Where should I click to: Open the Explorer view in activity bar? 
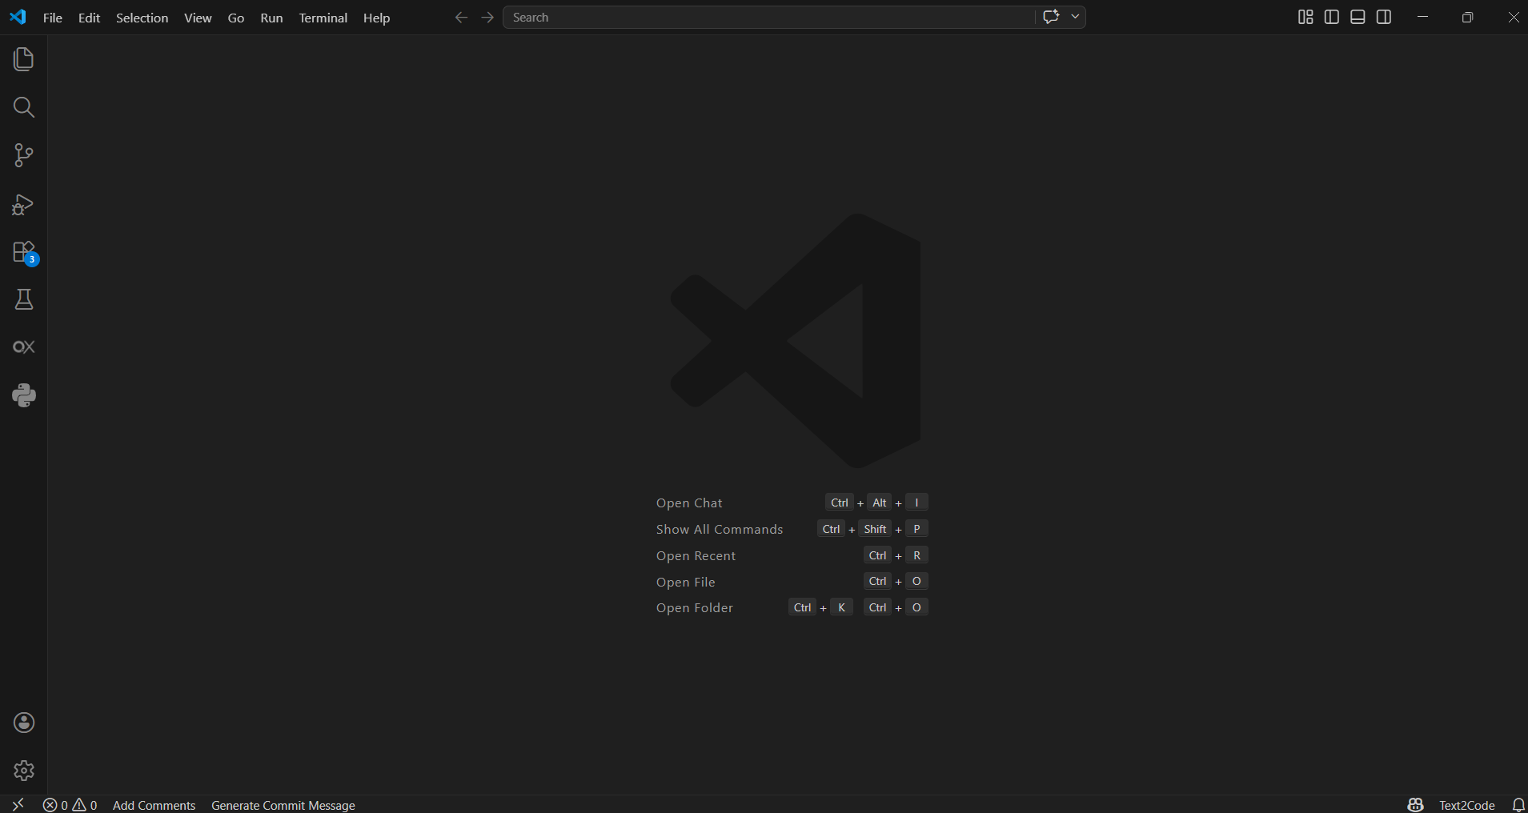point(23,59)
